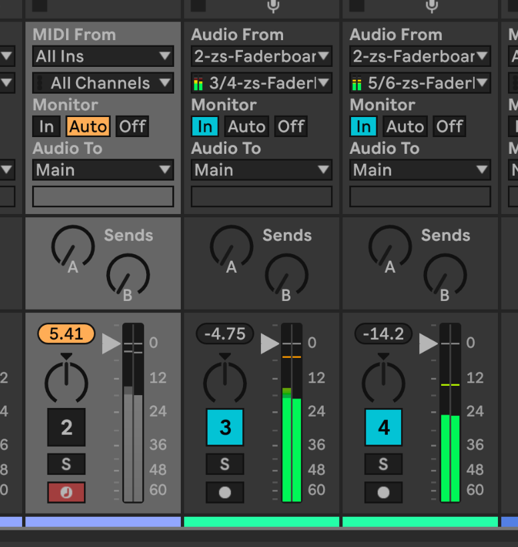Set track 4 monitor to In
This screenshot has height=547, width=518.
click(363, 126)
